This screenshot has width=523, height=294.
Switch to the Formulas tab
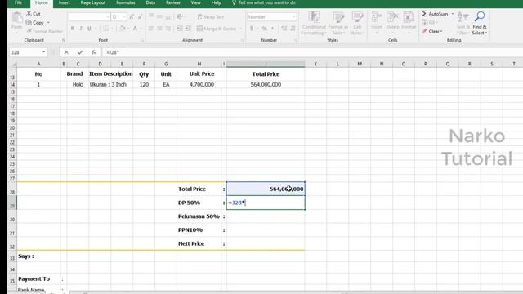[x=125, y=2]
